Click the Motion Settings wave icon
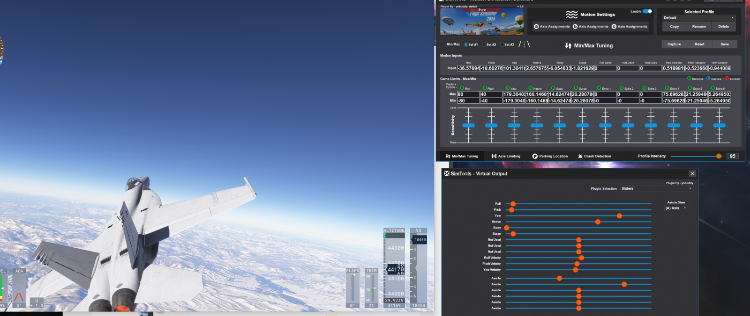The image size is (750, 316). coord(572,14)
